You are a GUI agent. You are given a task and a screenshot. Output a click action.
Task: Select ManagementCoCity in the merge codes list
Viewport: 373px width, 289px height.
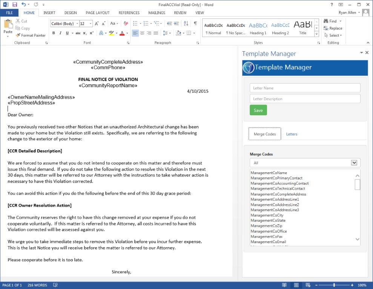click(267, 215)
